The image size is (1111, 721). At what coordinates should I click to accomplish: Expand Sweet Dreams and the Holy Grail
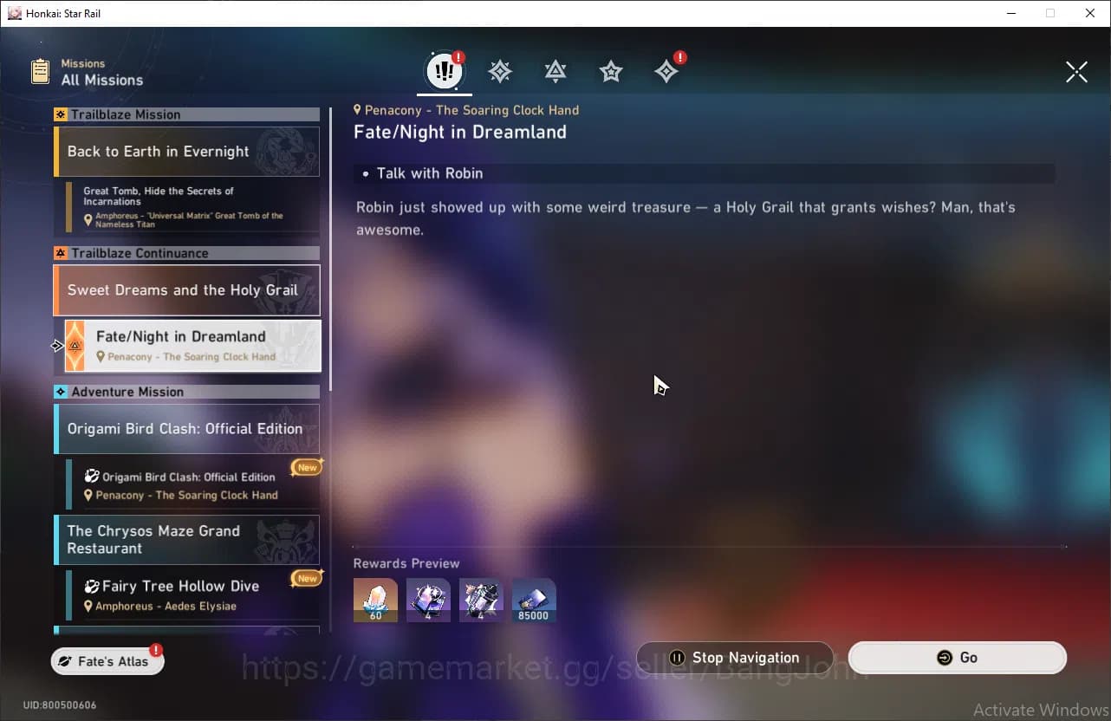(186, 290)
